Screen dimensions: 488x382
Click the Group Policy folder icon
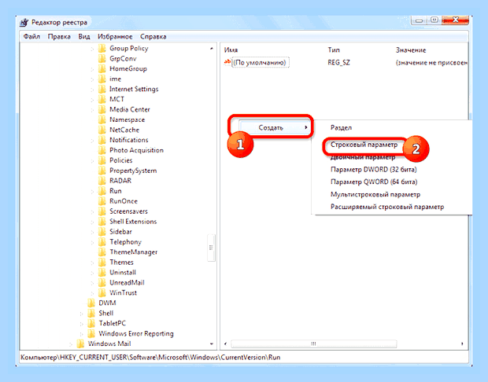pyautogui.click(x=102, y=49)
